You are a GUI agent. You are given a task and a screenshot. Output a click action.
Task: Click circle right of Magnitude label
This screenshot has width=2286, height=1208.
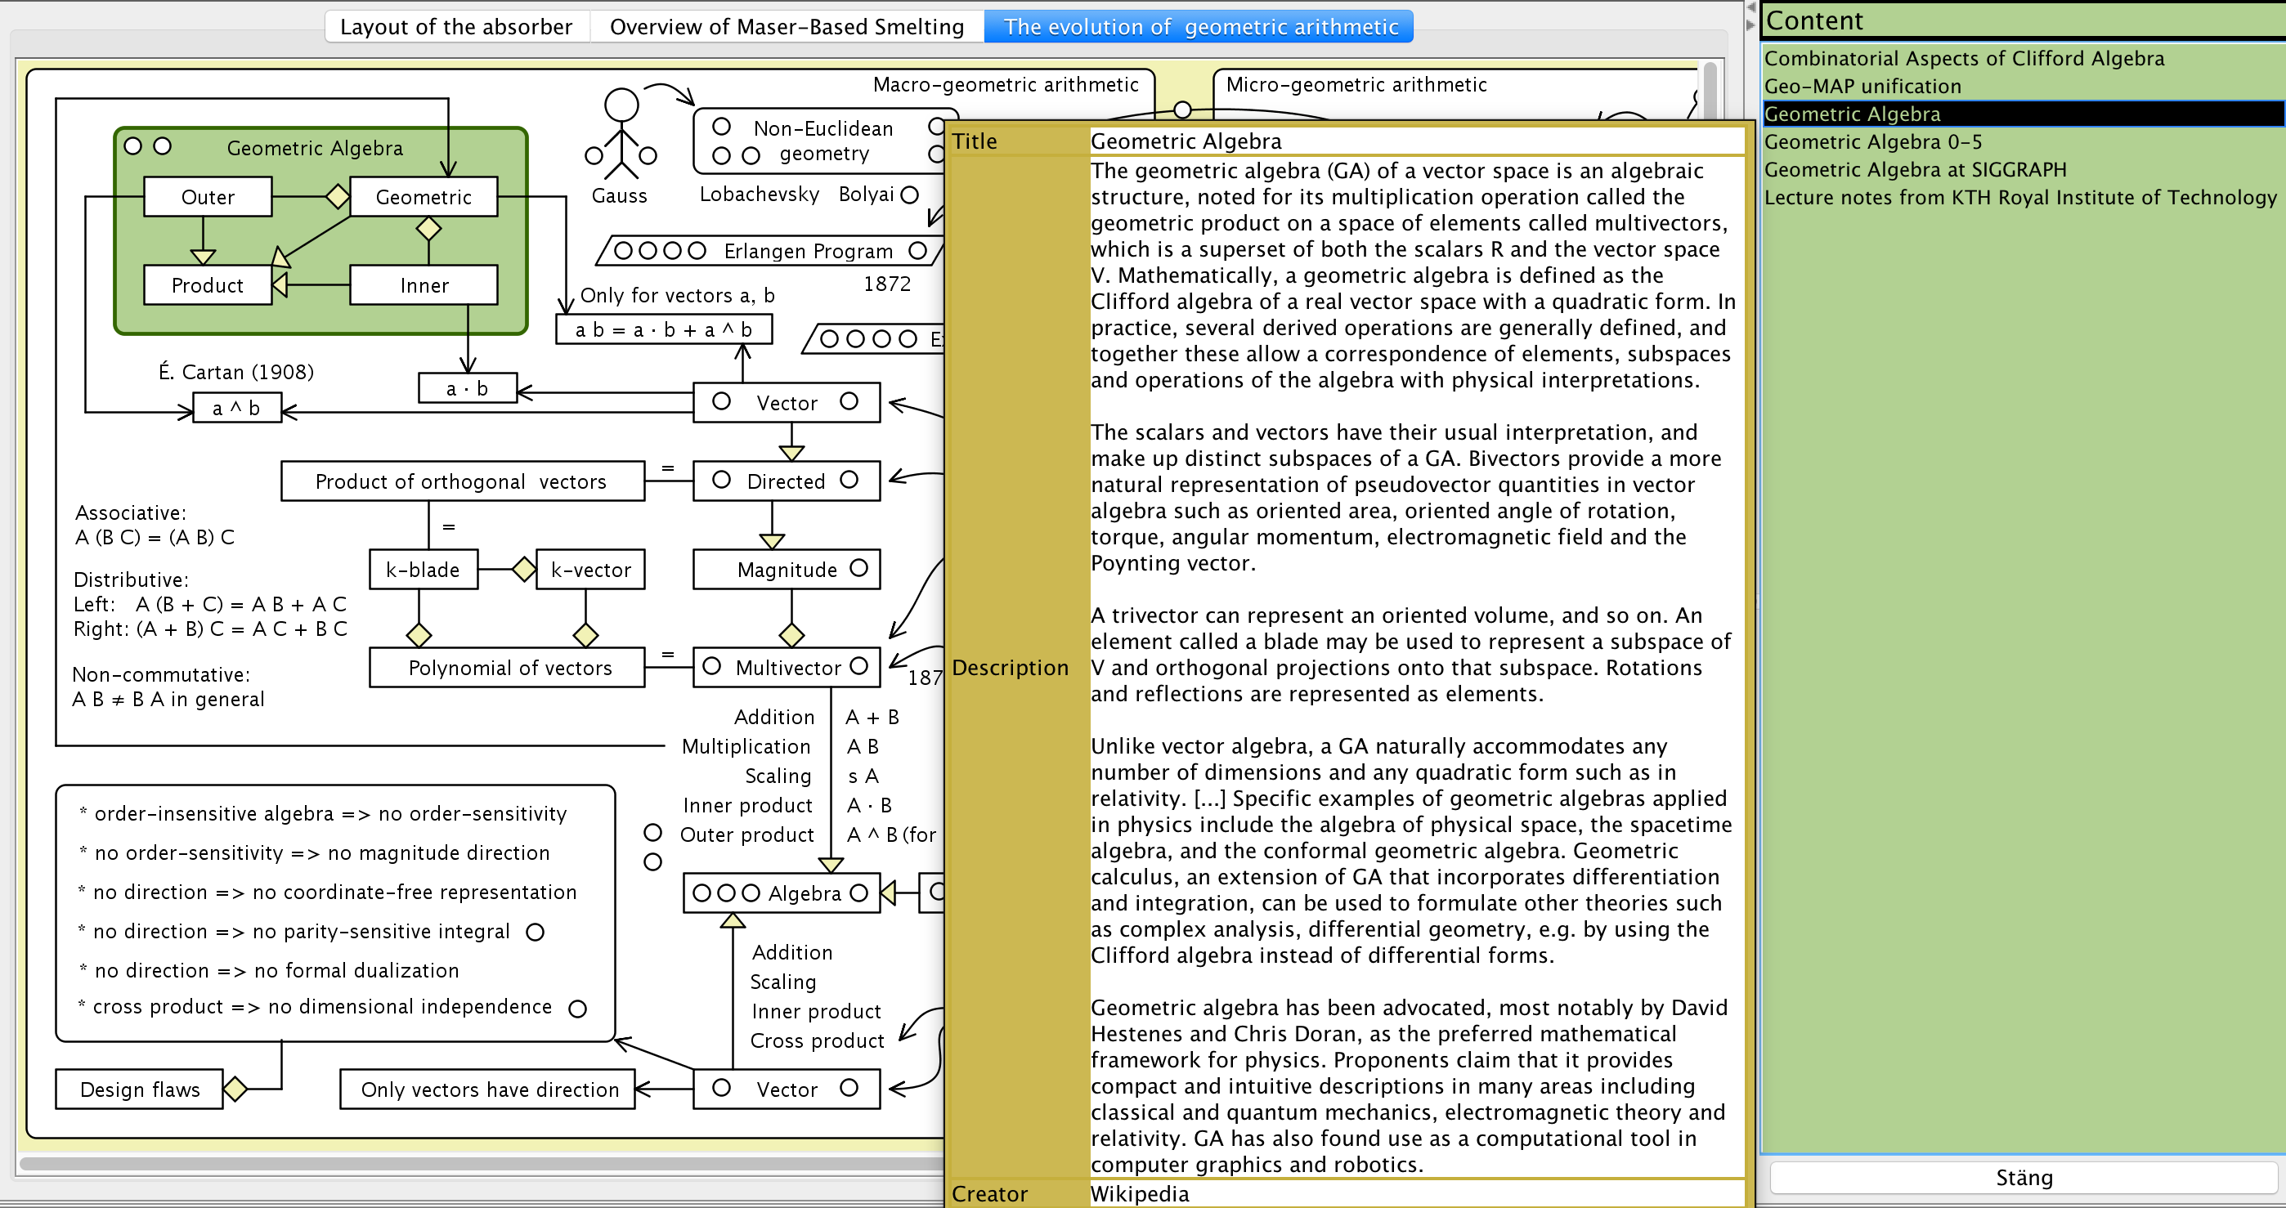pos(859,568)
